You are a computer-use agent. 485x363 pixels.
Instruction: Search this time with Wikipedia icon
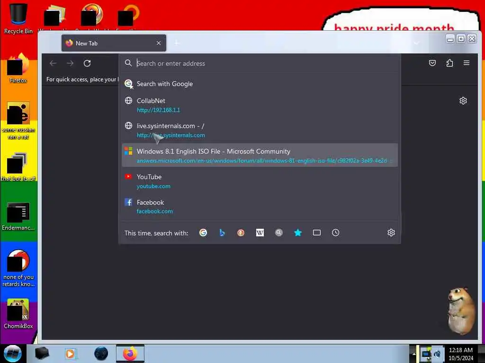click(x=260, y=233)
